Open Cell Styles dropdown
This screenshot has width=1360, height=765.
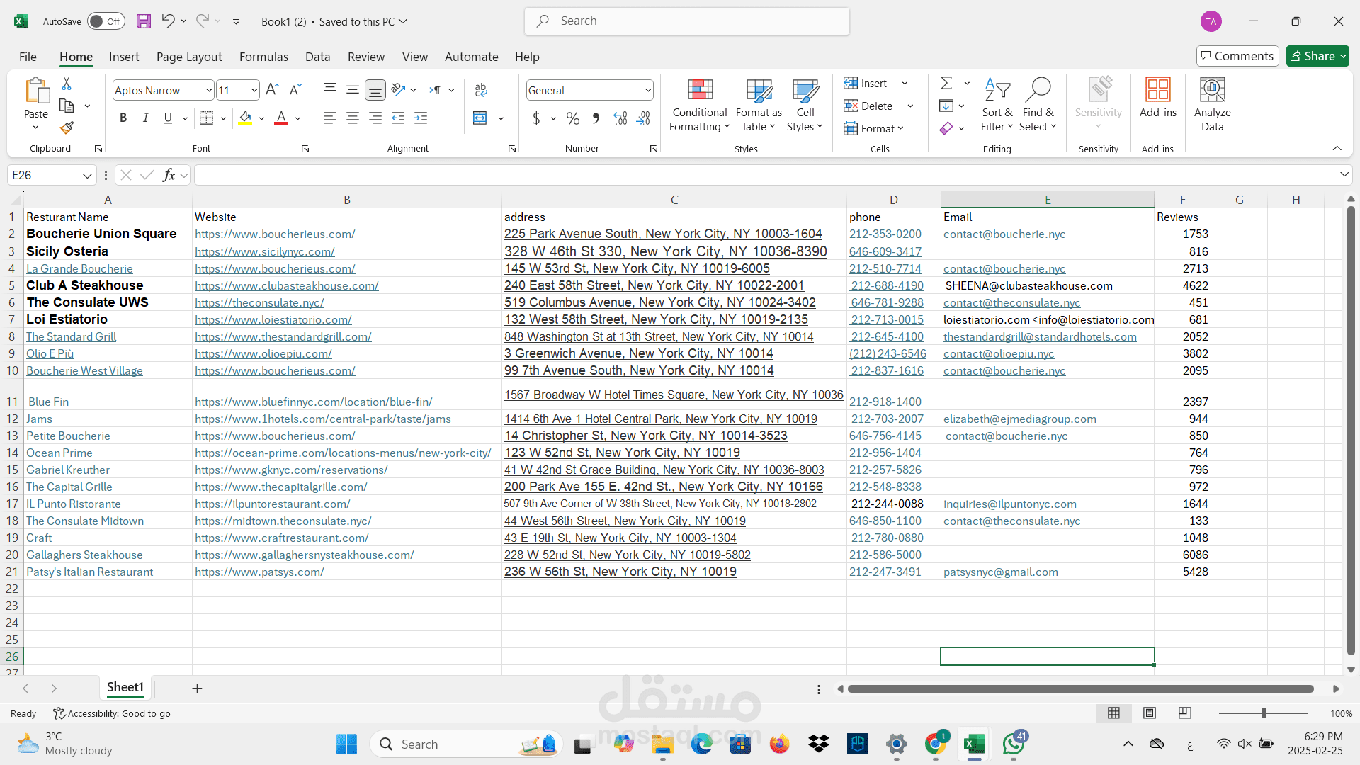click(805, 105)
